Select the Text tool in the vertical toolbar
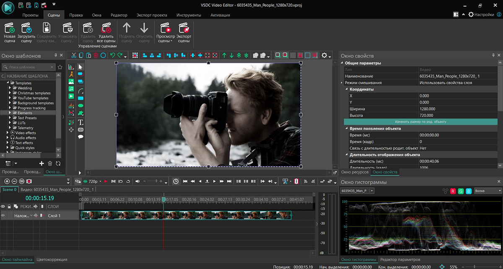 pos(80,122)
